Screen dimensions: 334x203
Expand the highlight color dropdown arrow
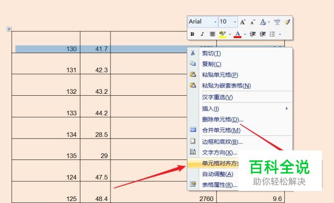point(230,34)
